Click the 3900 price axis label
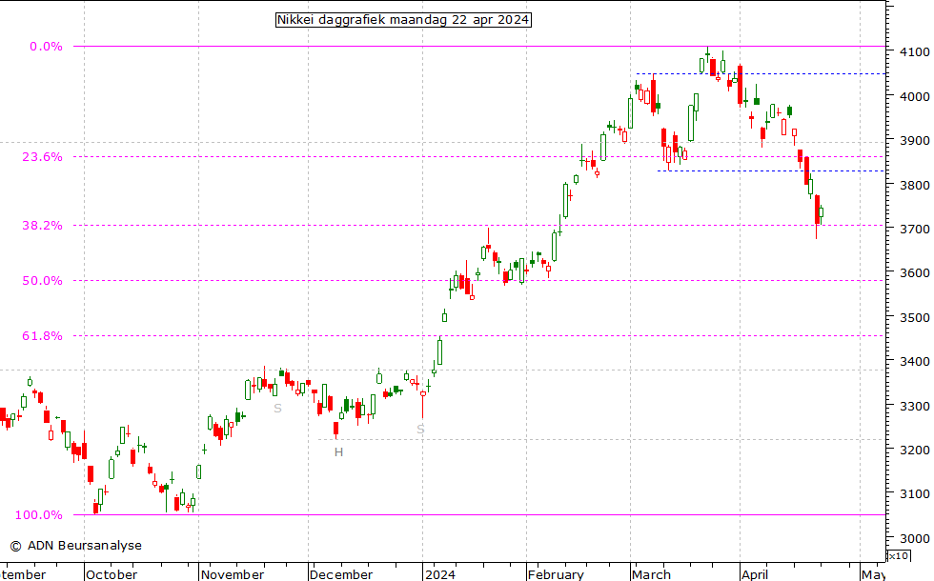Image resolution: width=934 pixels, height=581 pixels. coord(914,141)
